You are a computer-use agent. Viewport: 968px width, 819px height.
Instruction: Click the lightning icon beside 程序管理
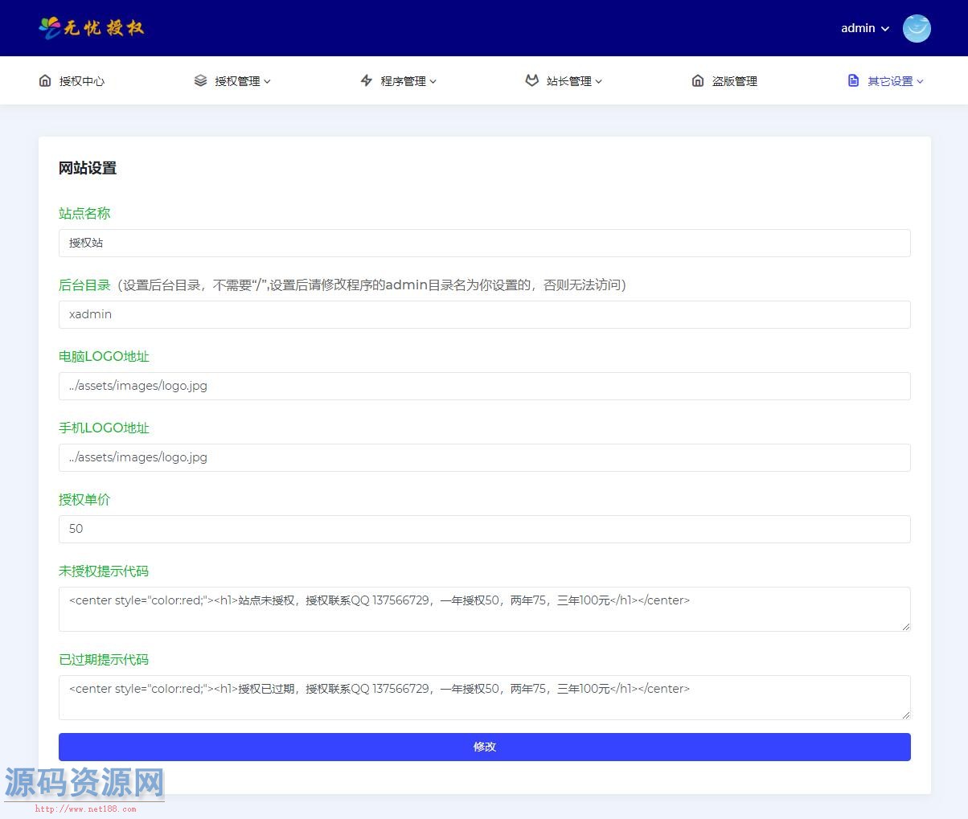pos(367,80)
